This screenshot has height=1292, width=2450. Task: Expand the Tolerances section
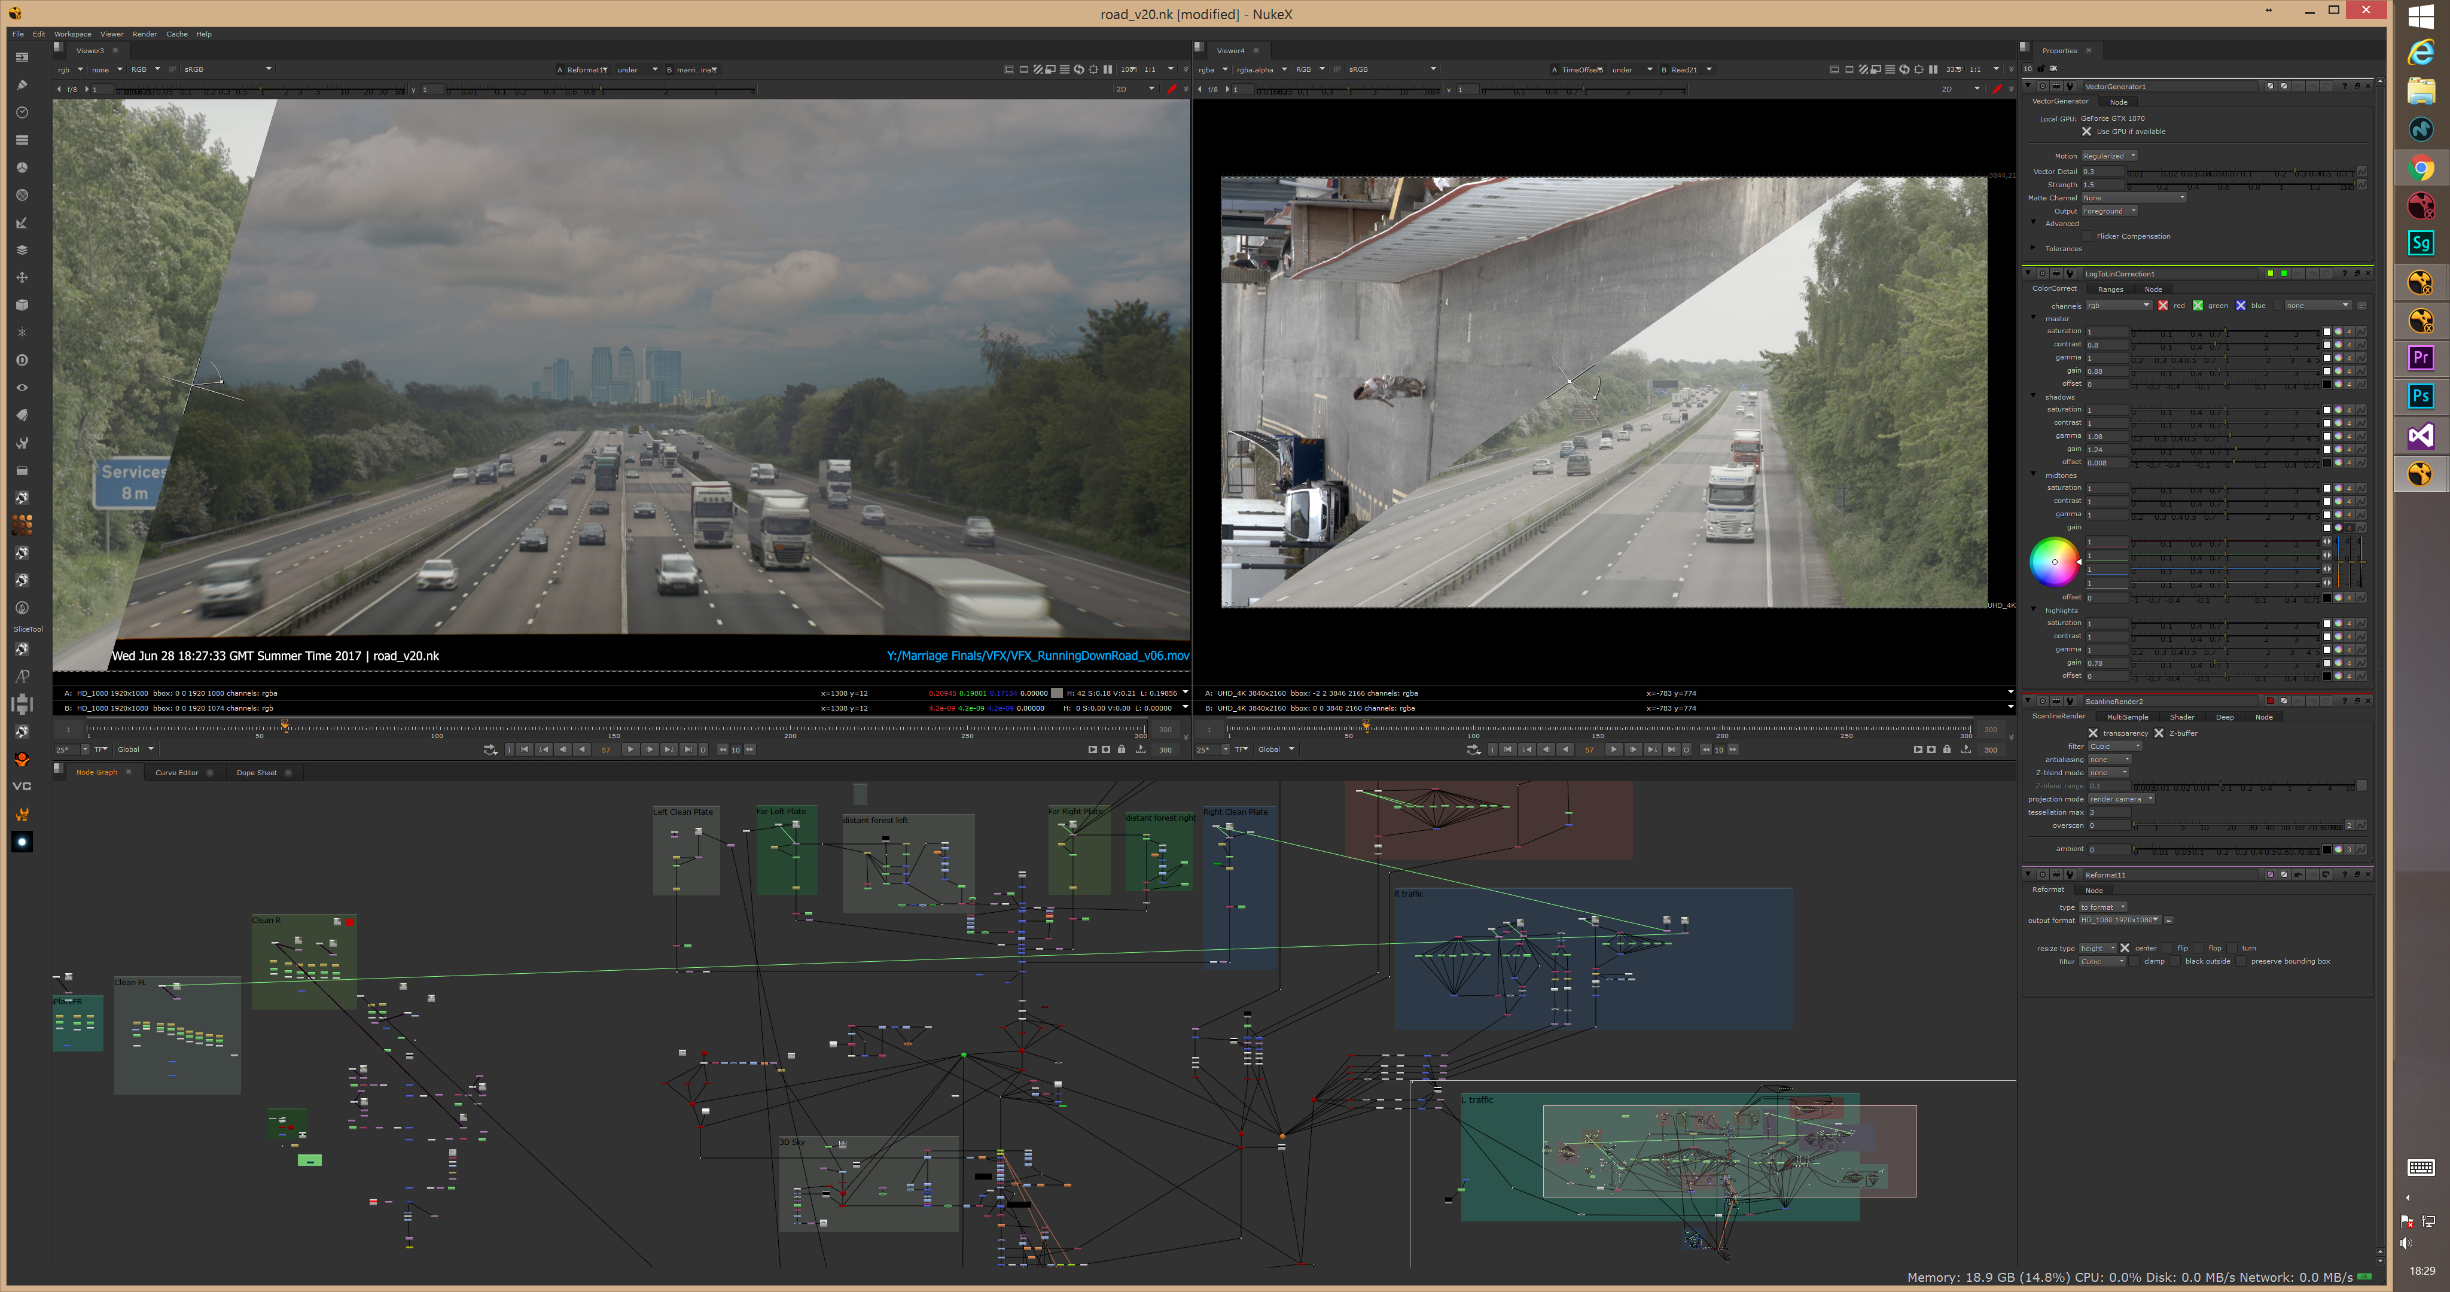[x=2034, y=248]
